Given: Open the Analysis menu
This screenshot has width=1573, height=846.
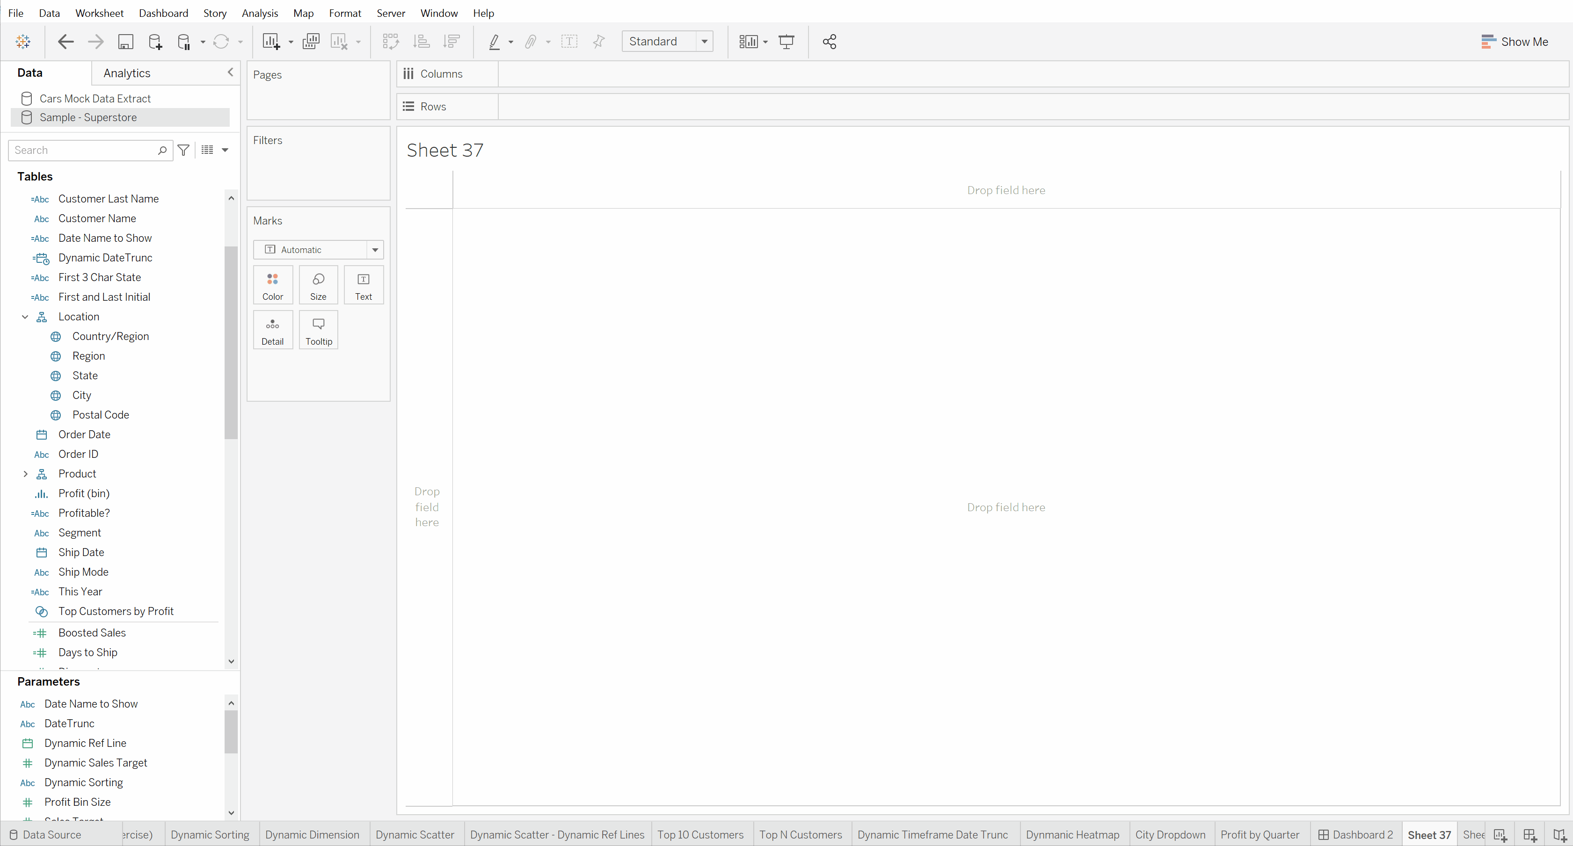Looking at the screenshot, I should coord(260,13).
